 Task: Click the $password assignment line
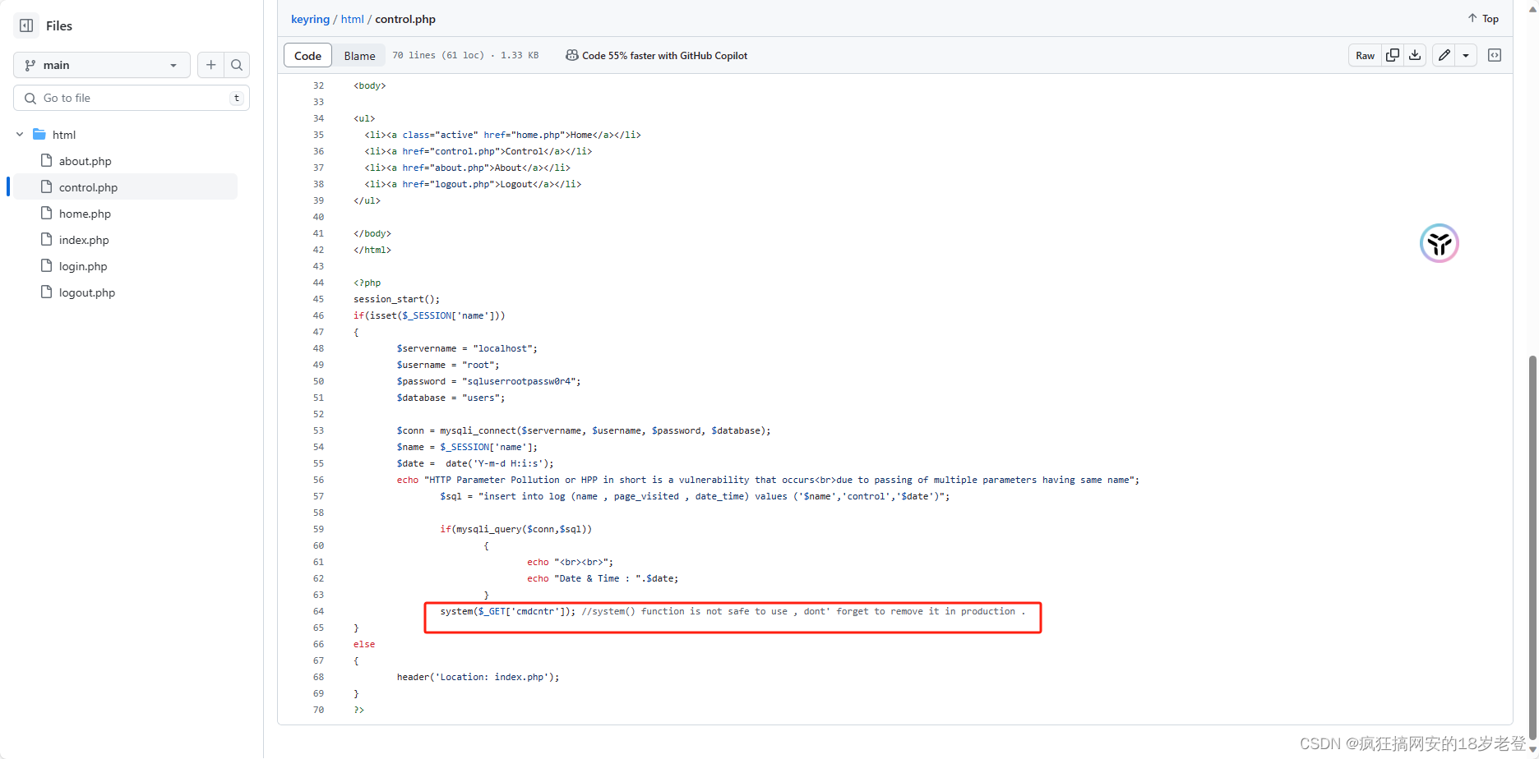[488, 381]
